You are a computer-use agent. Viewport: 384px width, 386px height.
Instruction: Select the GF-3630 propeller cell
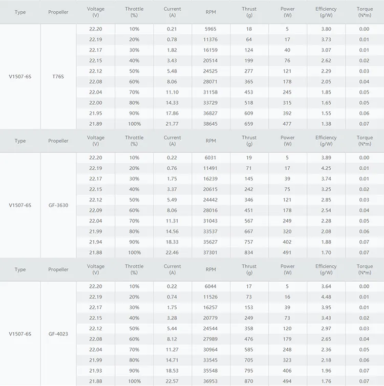(58, 205)
